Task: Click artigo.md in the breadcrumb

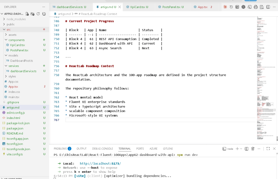Action: (64, 14)
